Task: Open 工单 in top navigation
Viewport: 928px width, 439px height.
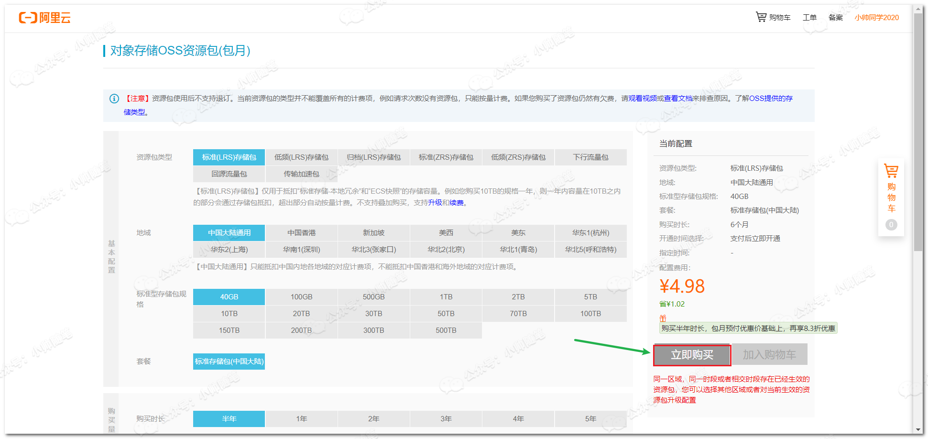Action: click(x=809, y=18)
